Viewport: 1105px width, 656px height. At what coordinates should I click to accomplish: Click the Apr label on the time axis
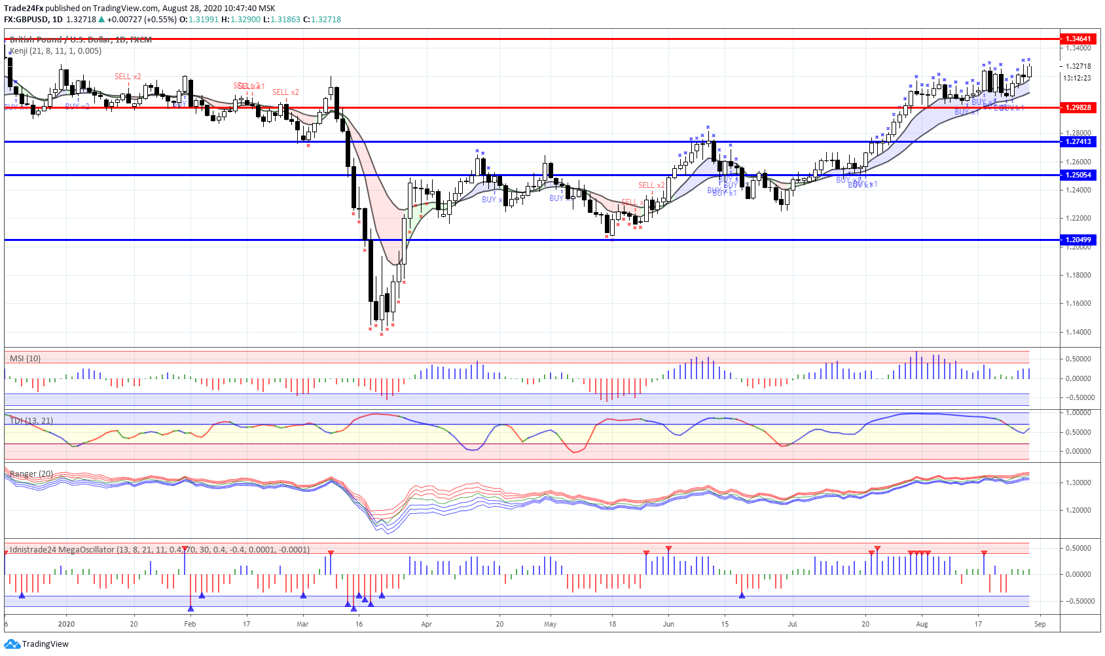point(427,624)
